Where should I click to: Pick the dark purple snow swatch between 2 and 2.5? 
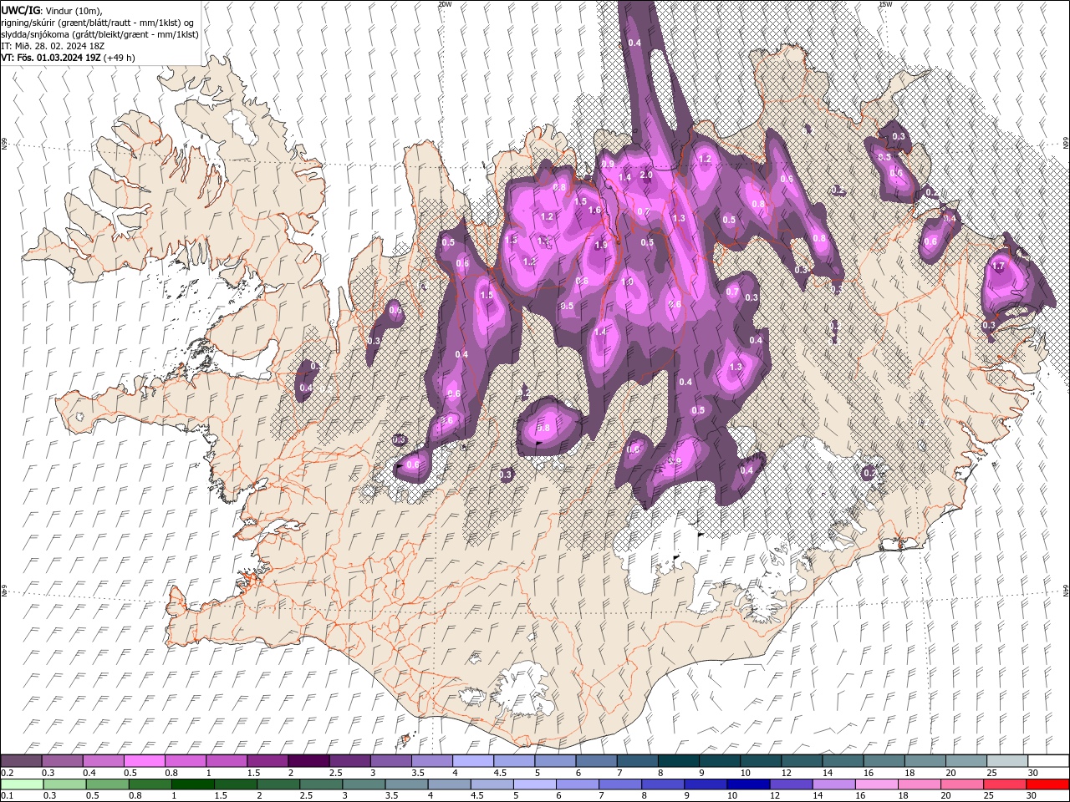pos(308,761)
